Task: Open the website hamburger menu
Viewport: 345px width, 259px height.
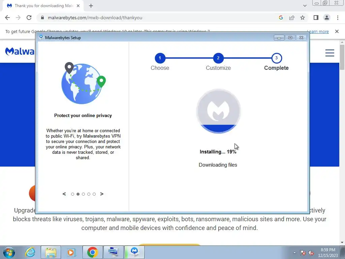Action: point(330,53)
